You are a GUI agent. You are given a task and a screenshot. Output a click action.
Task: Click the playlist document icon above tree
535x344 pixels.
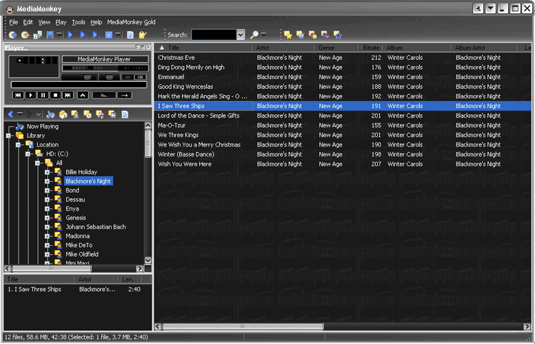(x=125, y=114)
